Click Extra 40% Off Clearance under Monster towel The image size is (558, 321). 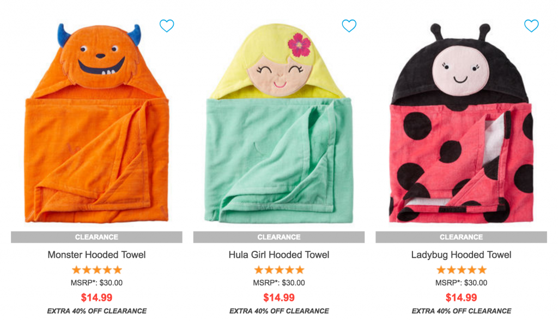[x=97, y=311]
